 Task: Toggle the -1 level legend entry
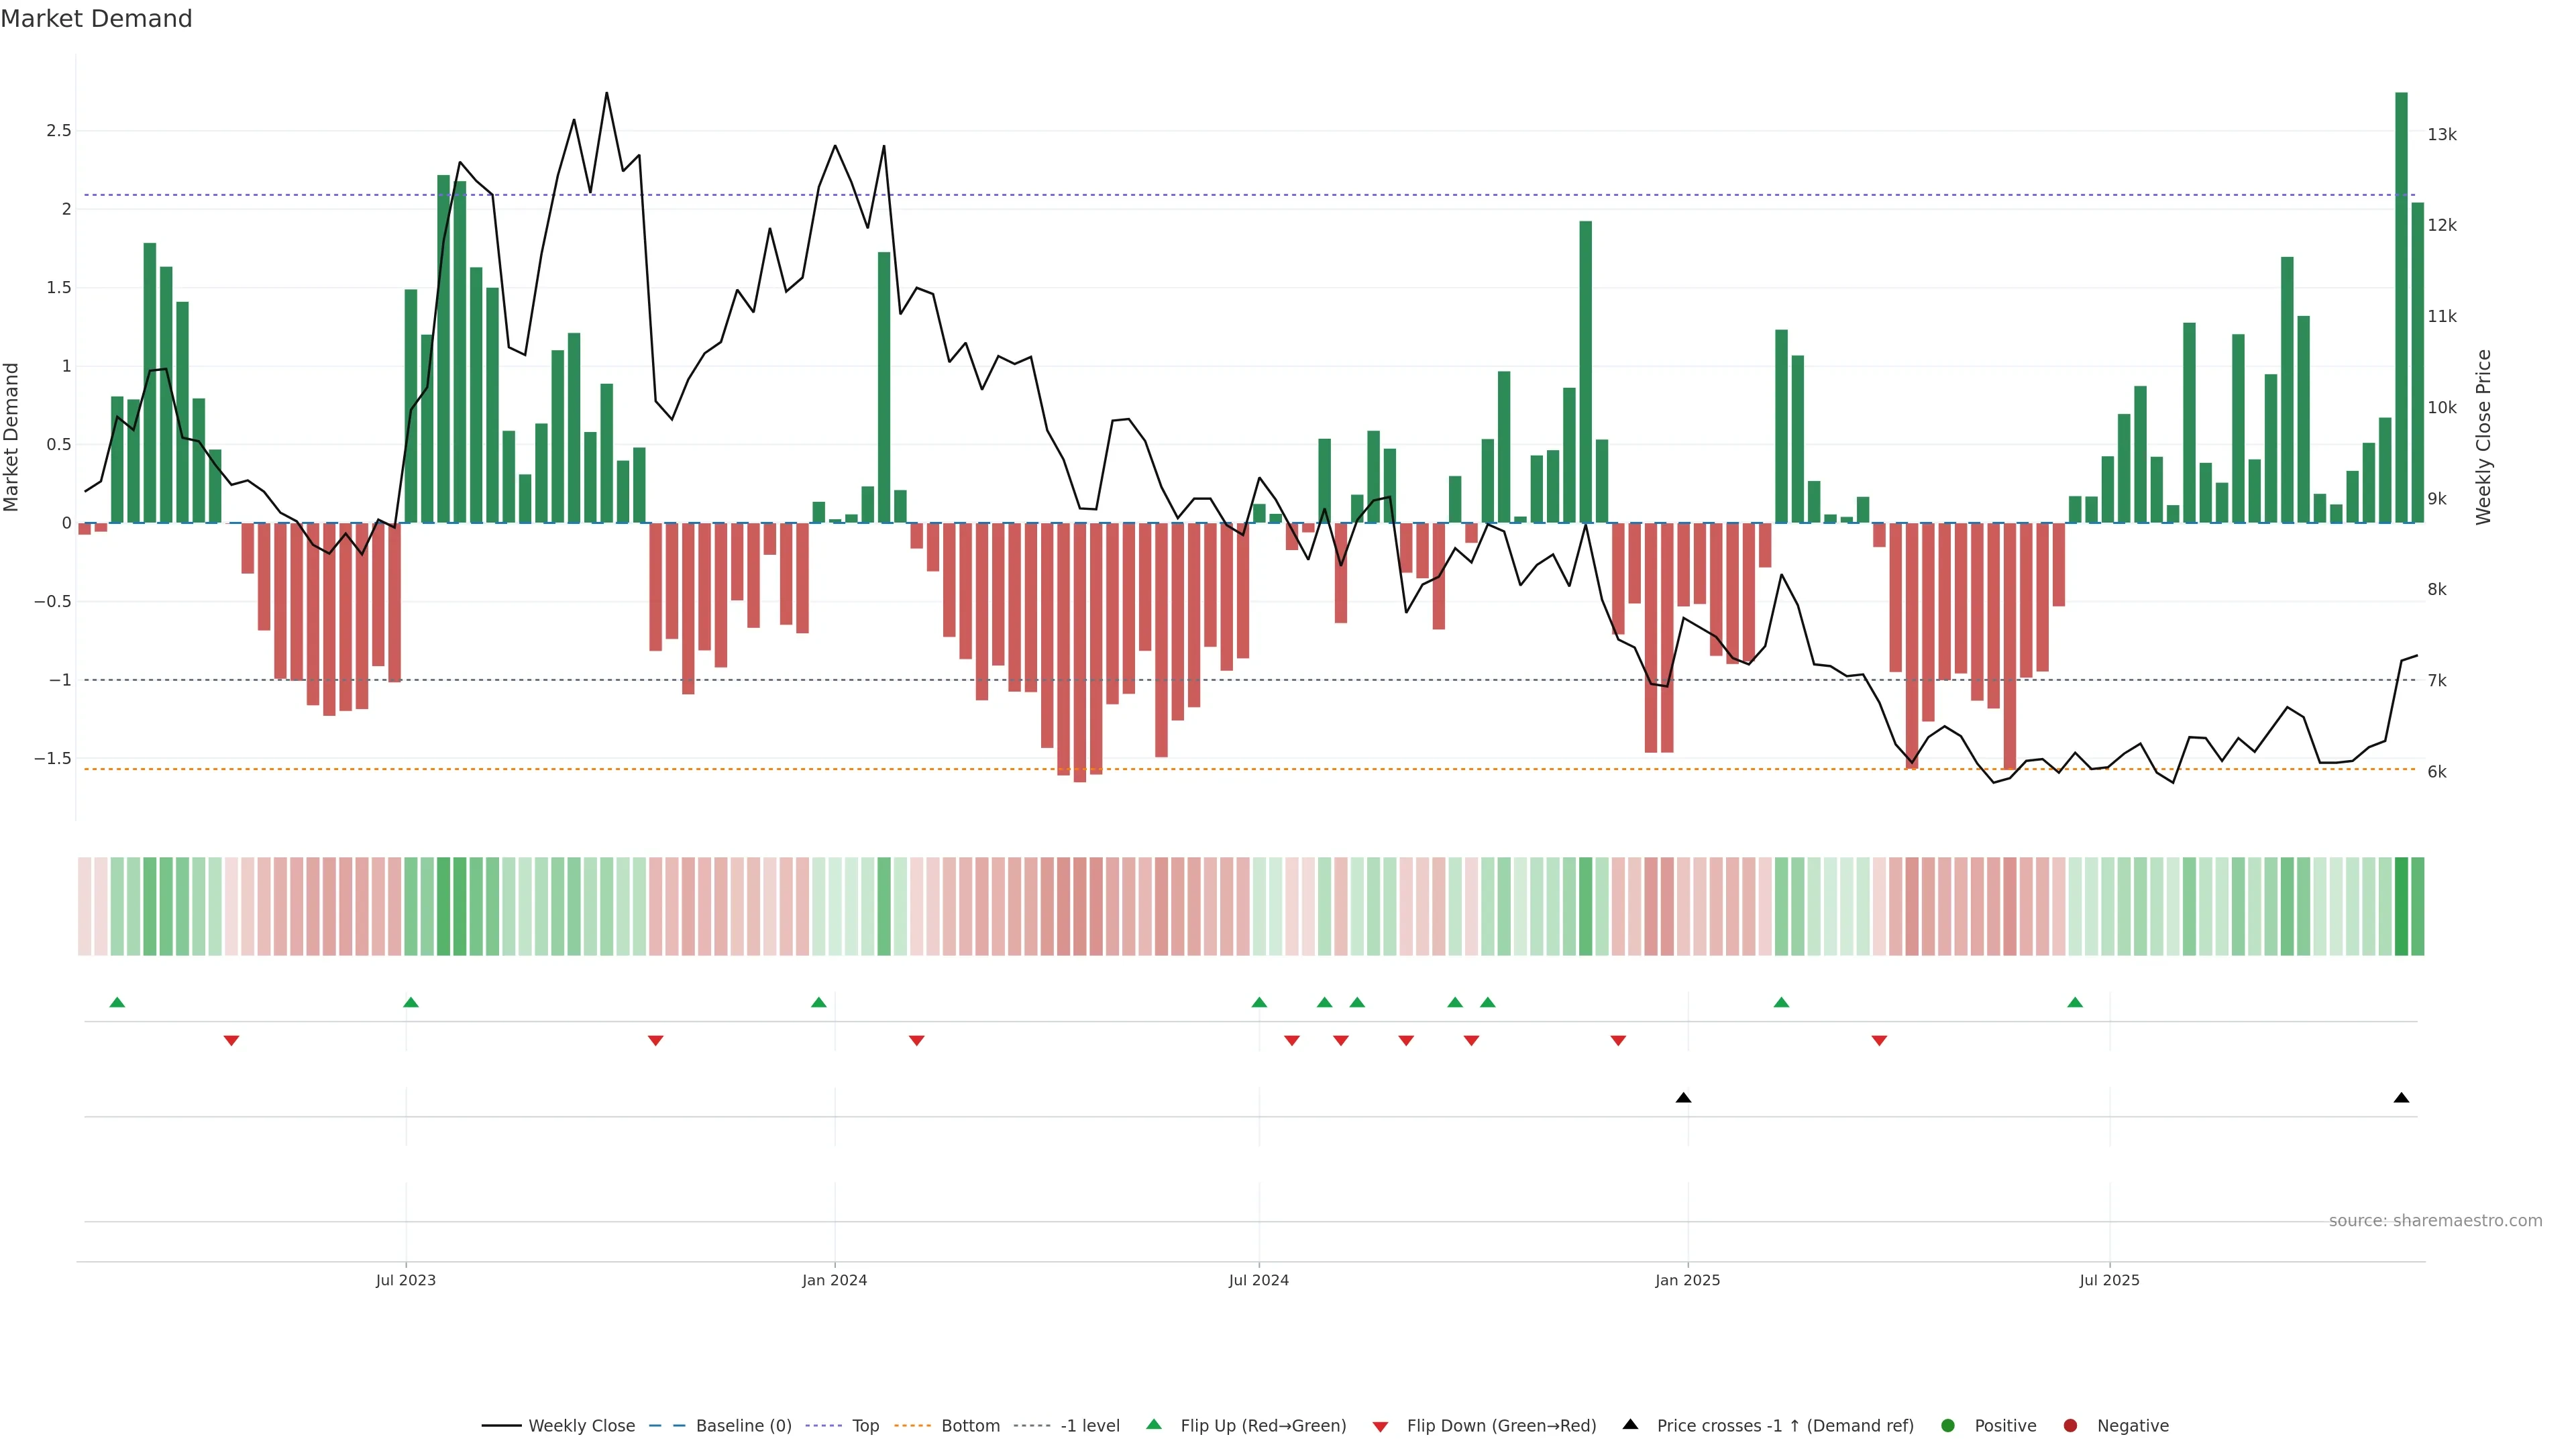[x=1089, y=1425]
